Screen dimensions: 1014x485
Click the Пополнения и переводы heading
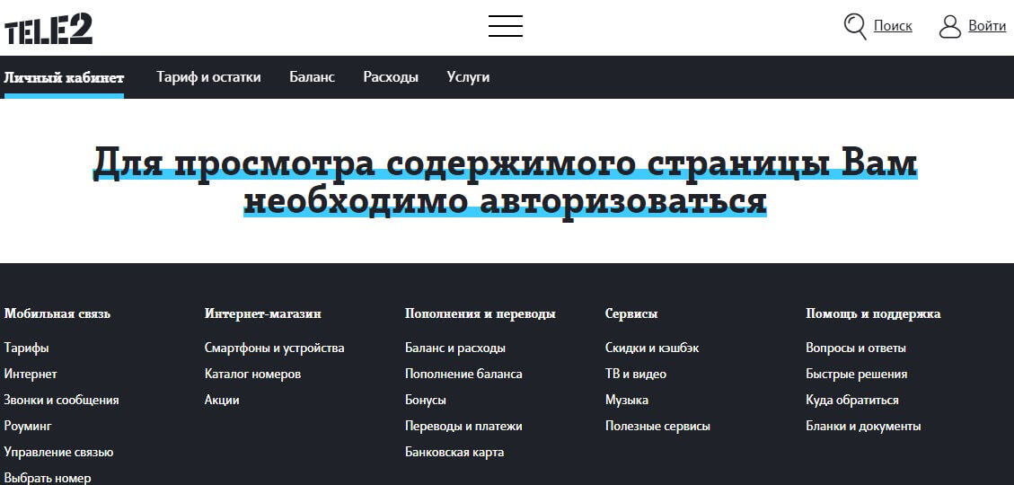[481, 313]
